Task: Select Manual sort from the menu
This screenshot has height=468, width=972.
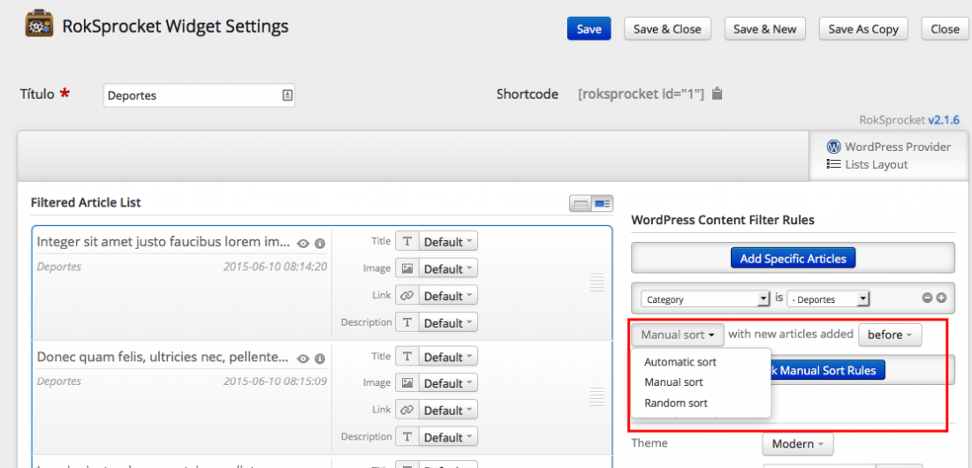Action: click(674, 381)
